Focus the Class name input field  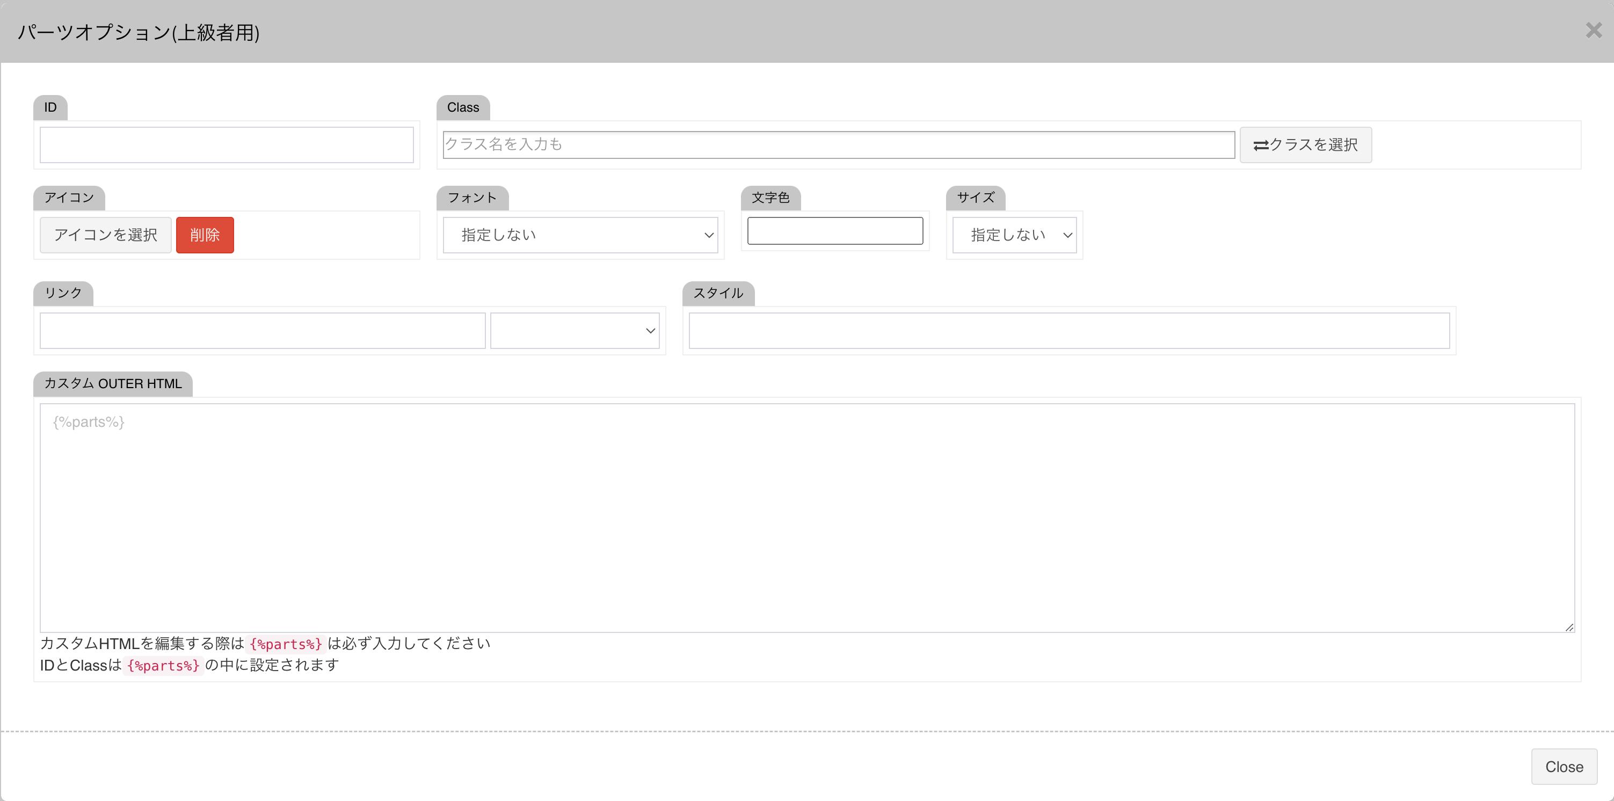point(839,144)
